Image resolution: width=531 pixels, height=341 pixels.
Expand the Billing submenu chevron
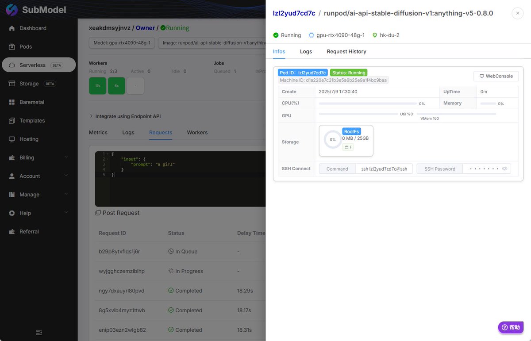coord(66,157)
